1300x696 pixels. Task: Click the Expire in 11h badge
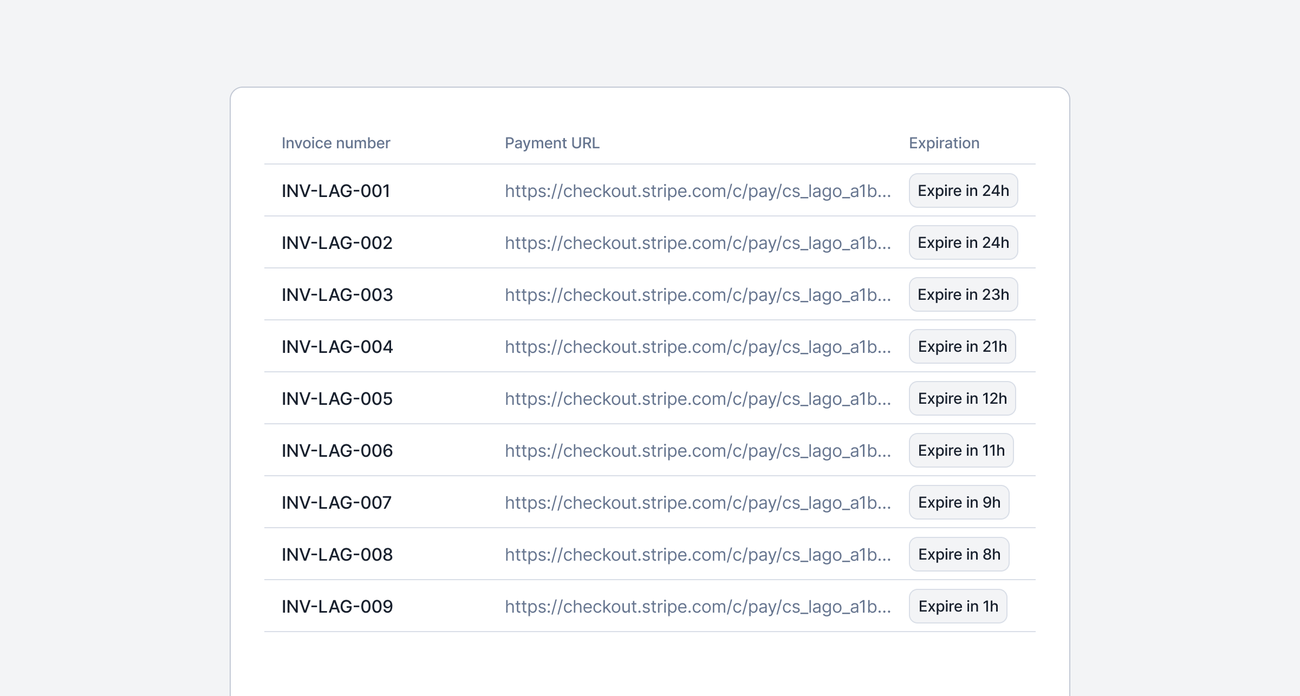961,450
